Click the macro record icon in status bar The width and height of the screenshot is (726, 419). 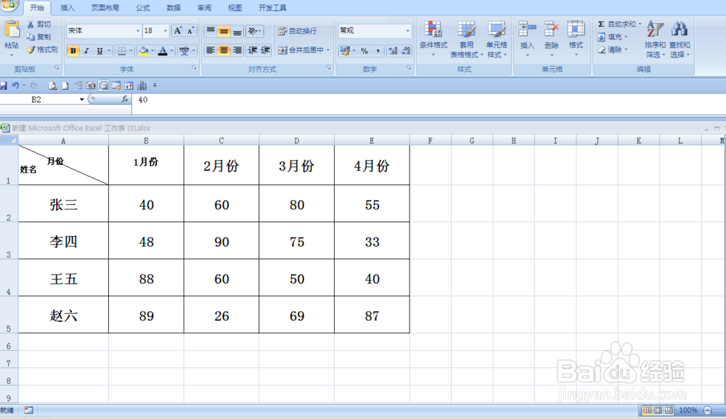click(x=29, y=410)
